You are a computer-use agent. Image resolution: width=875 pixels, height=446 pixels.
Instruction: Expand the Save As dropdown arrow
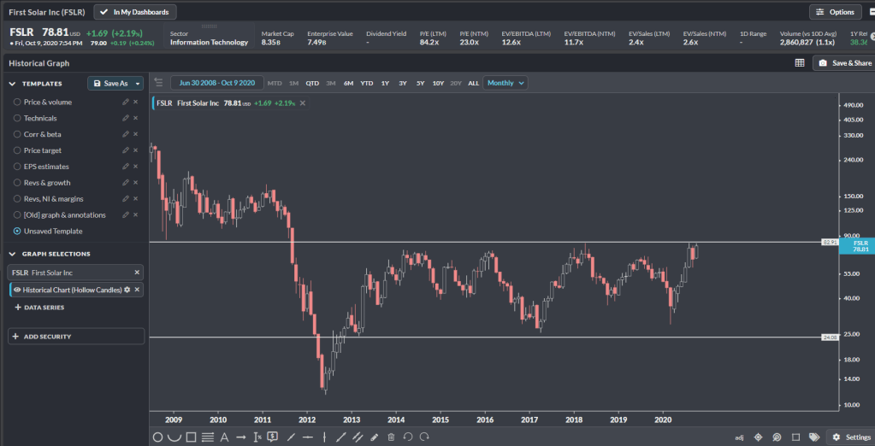[x=138, y=84]
